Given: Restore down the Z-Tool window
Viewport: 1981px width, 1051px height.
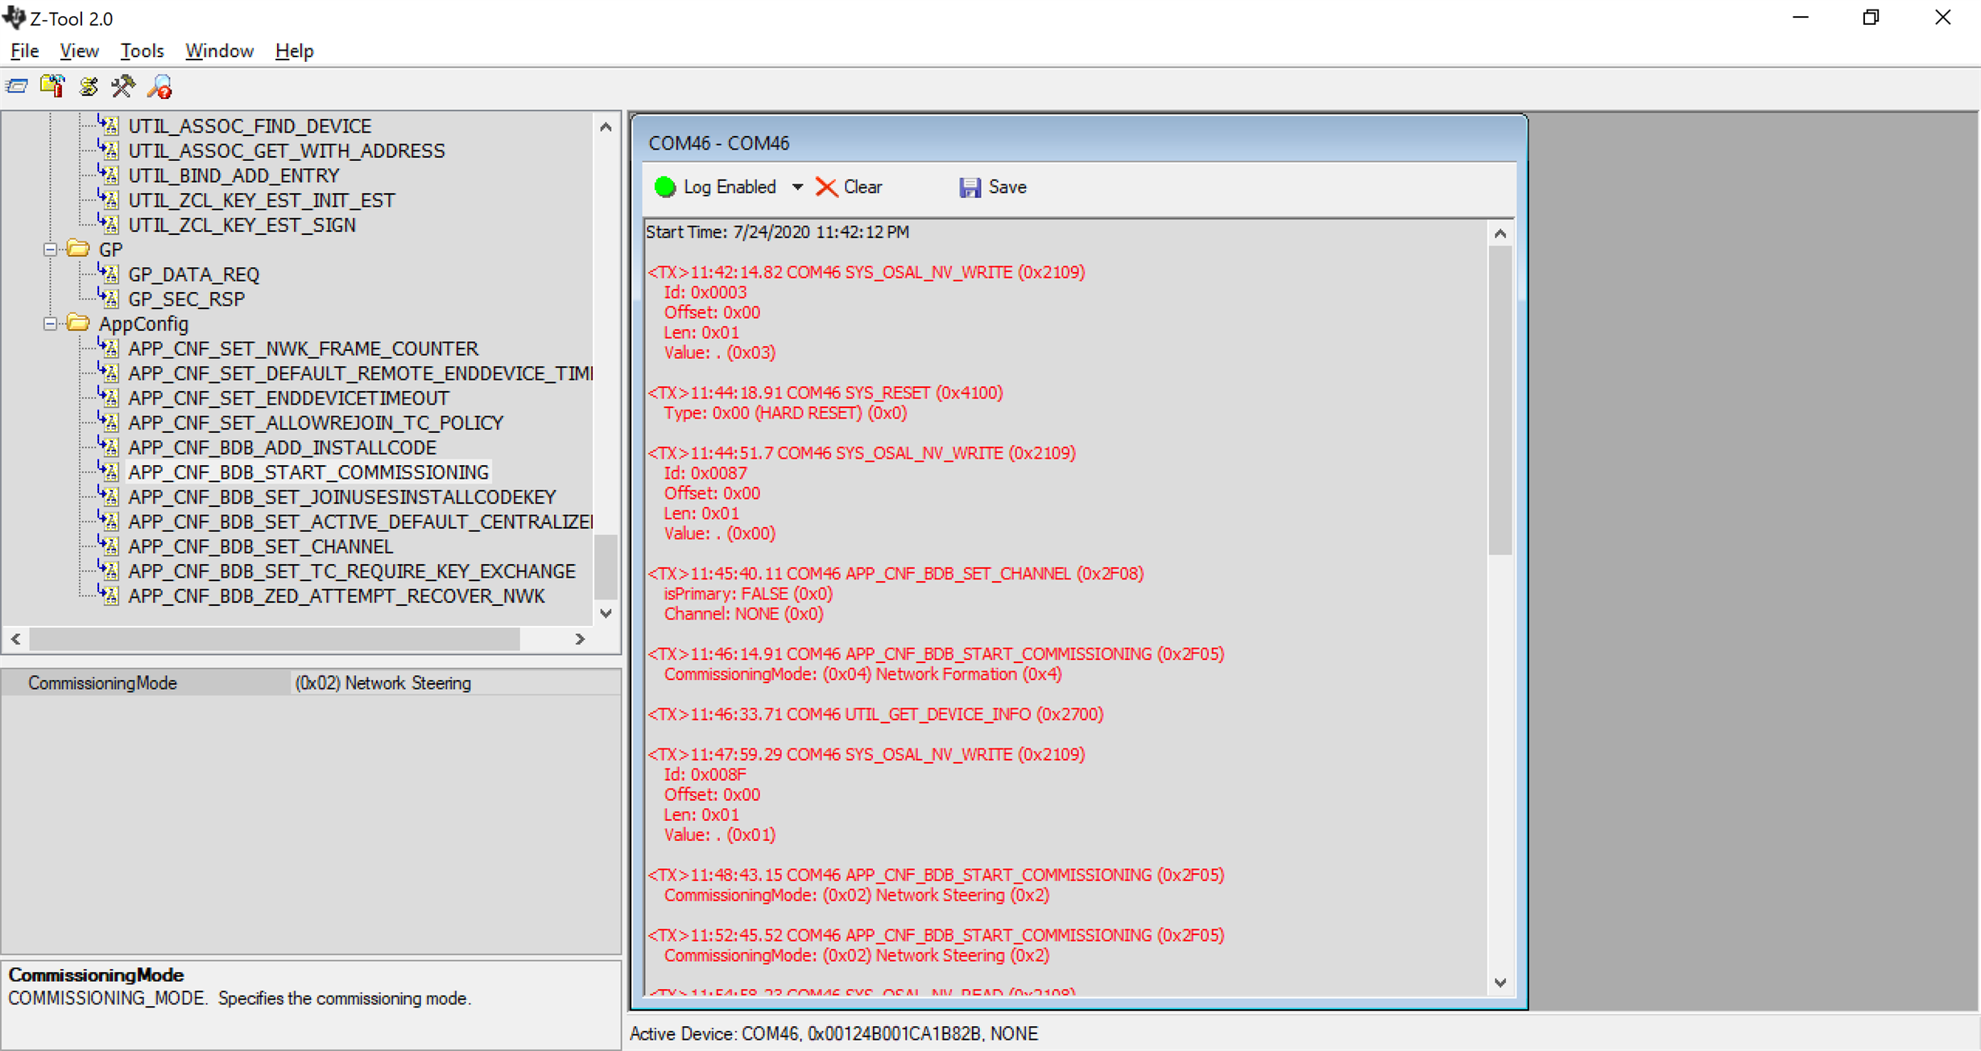Looking at the screenshot, I should tap(1871, 18).
